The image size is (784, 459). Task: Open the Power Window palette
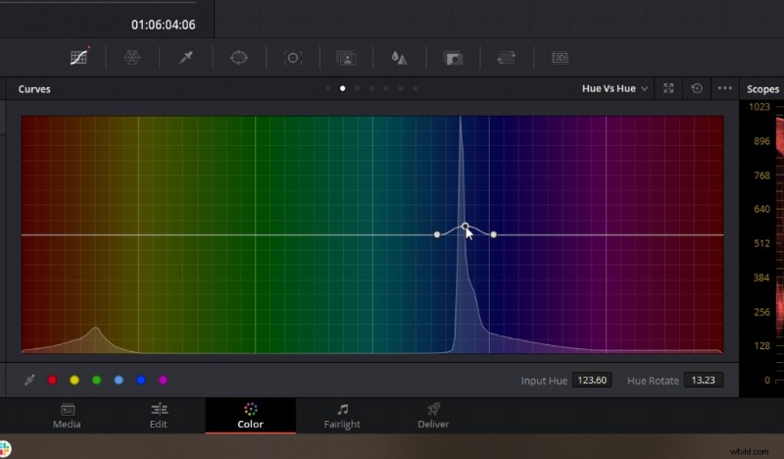pyautogui.click(x=239, y=58)
